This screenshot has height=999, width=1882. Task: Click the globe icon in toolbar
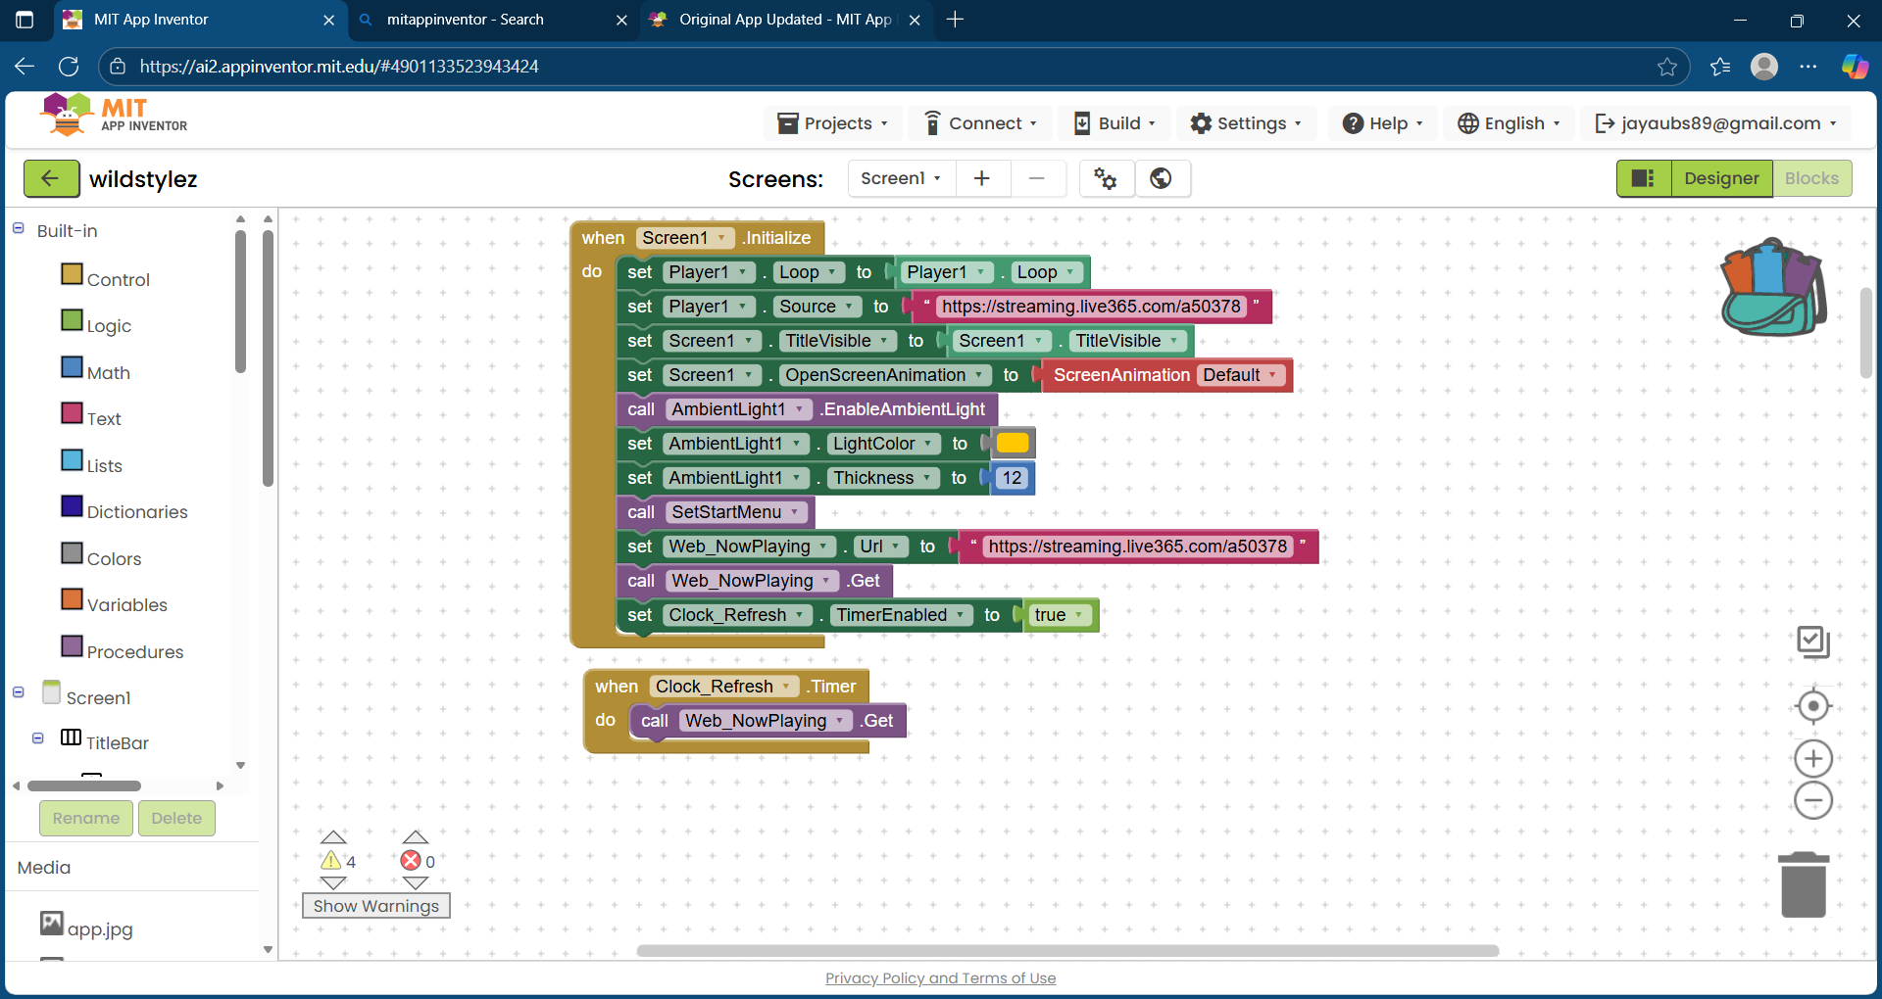pyautogui.click(x=1161, y=178)
